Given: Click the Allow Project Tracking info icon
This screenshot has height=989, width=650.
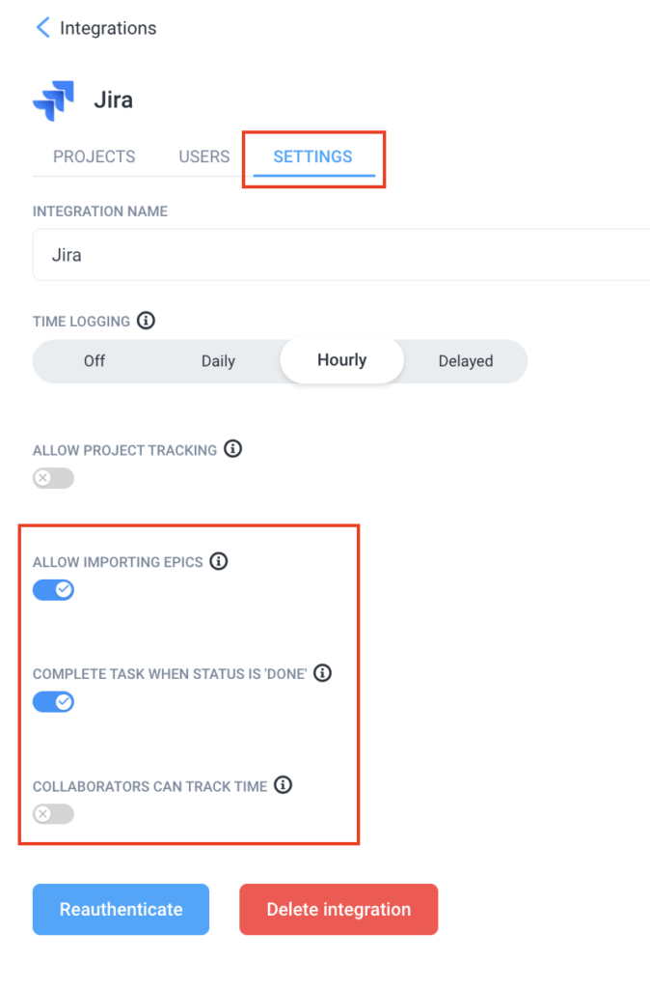Looking at the screenshot, I should 232,448.
